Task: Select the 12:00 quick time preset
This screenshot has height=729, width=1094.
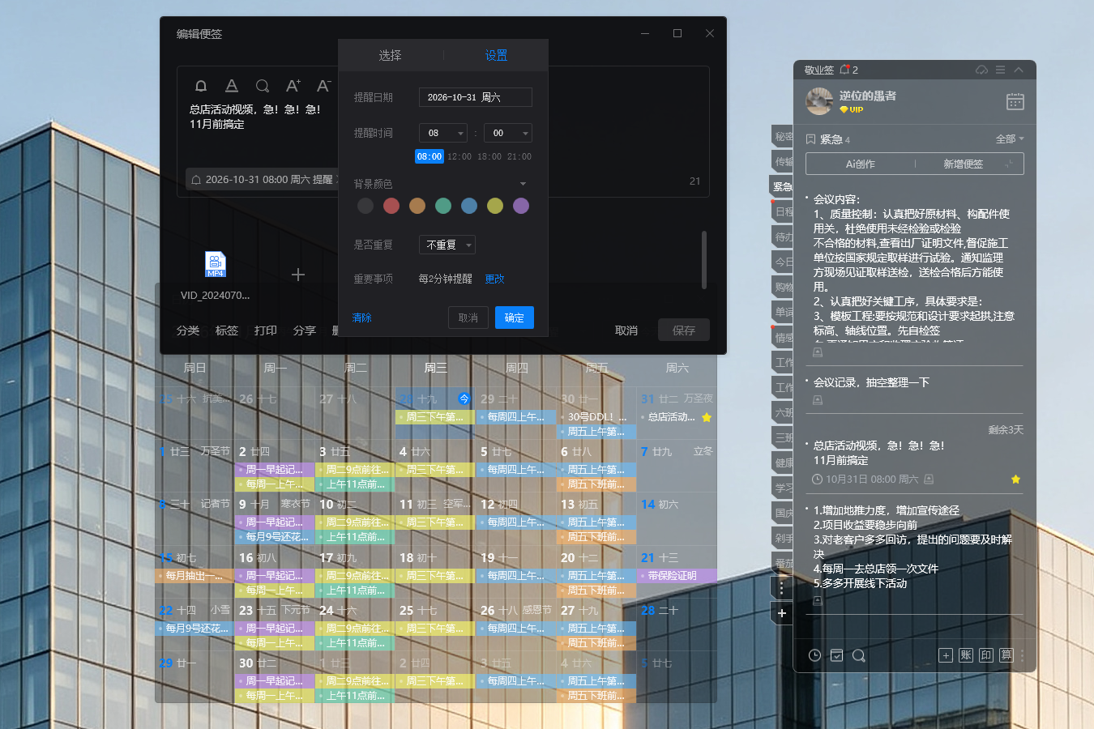Action: (459, 156)
